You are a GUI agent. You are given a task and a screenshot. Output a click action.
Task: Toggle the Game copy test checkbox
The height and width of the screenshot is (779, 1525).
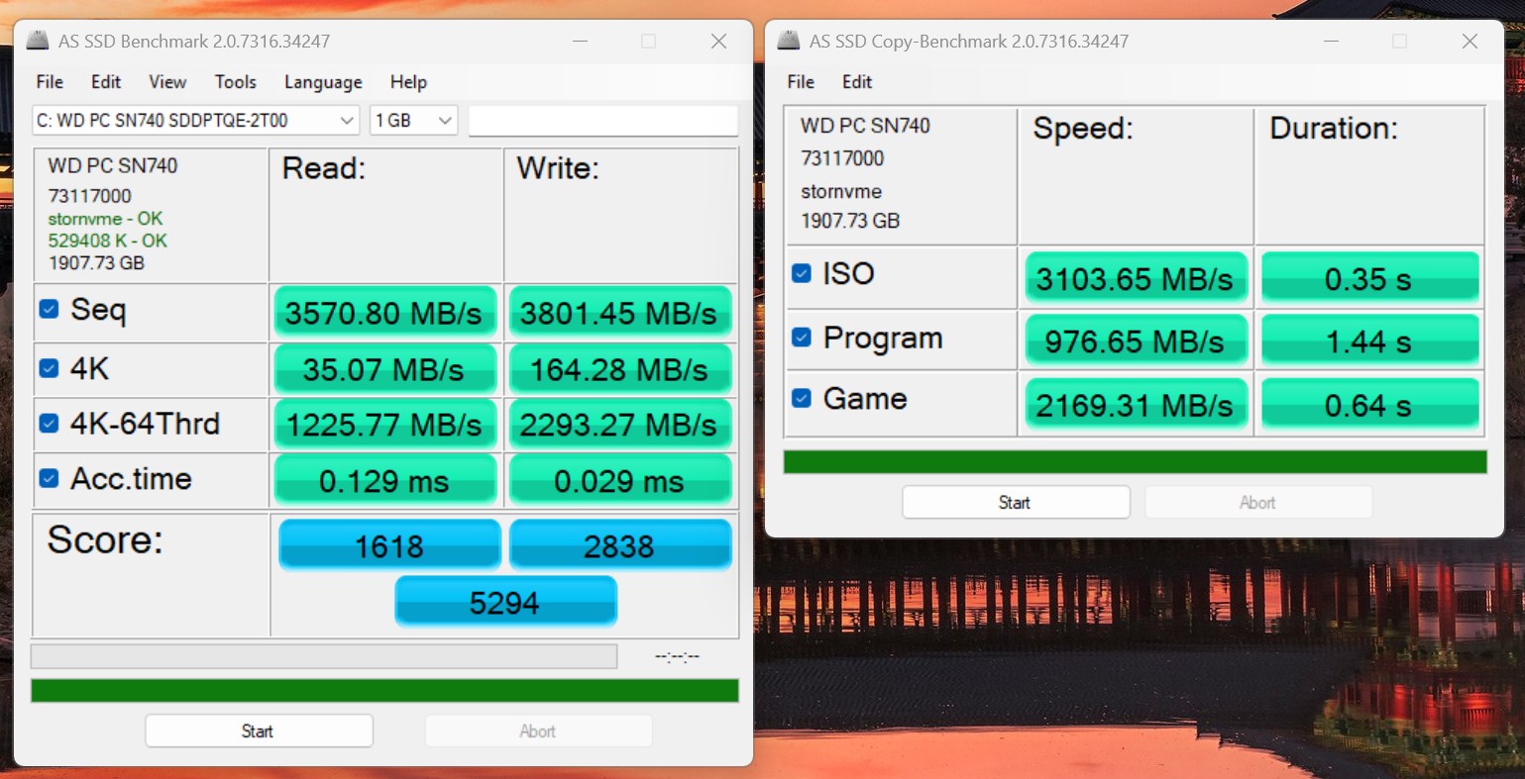click(802, 398)
